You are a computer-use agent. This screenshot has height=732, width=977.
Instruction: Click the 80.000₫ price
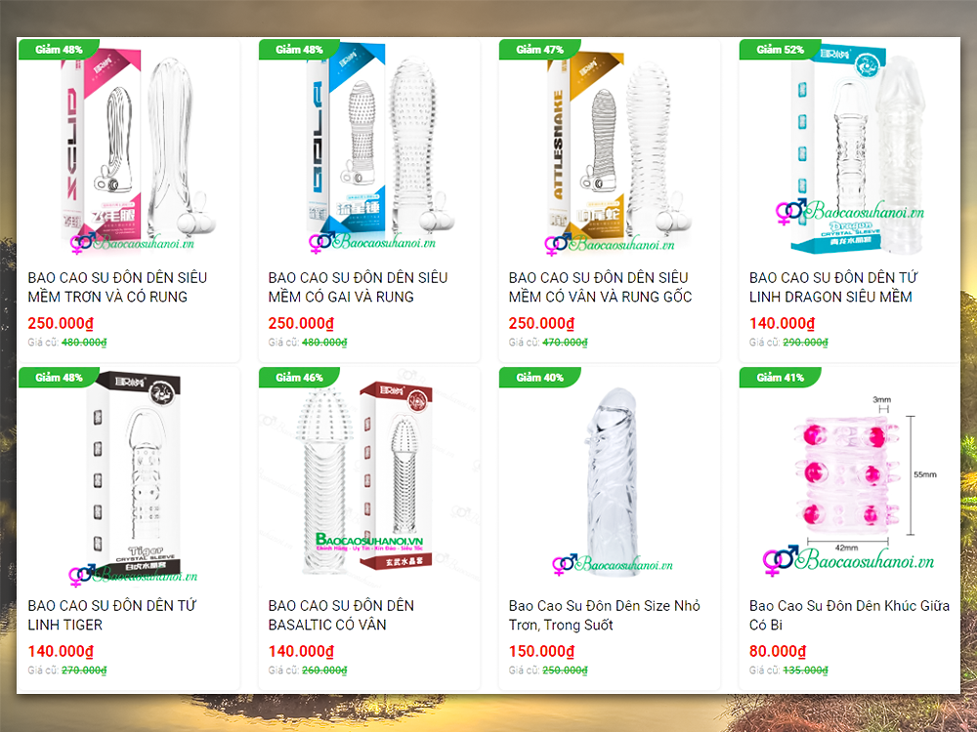(778, 651)
